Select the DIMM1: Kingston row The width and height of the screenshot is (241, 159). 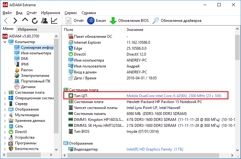click(149, 120)
